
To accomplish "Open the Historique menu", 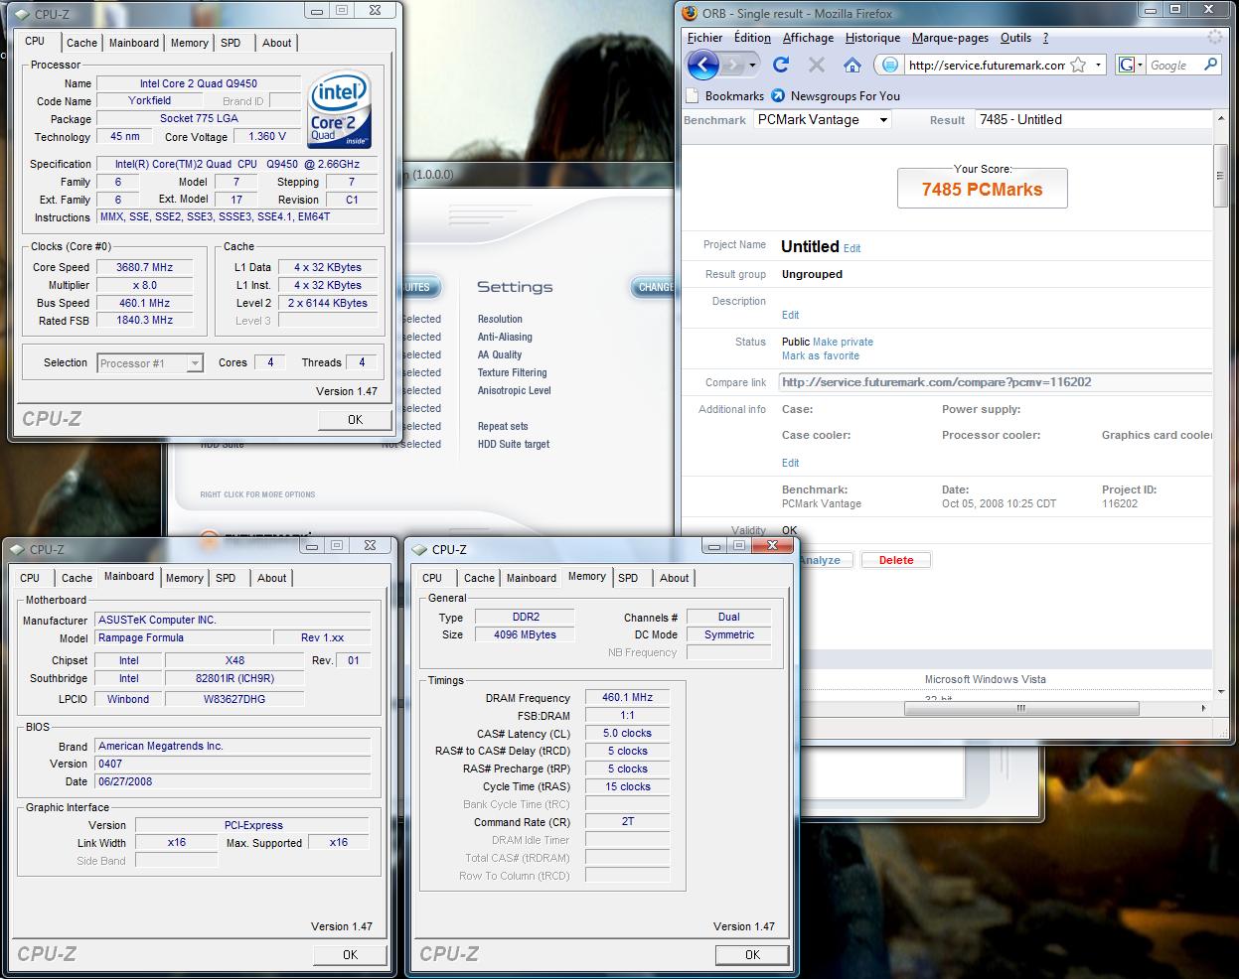I will (872, 38).
